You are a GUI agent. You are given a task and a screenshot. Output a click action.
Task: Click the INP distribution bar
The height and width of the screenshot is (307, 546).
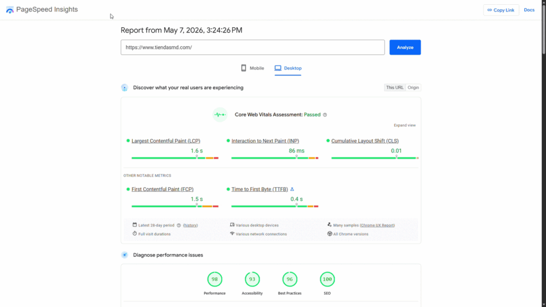pyautogui.click(x=275, y=158)
